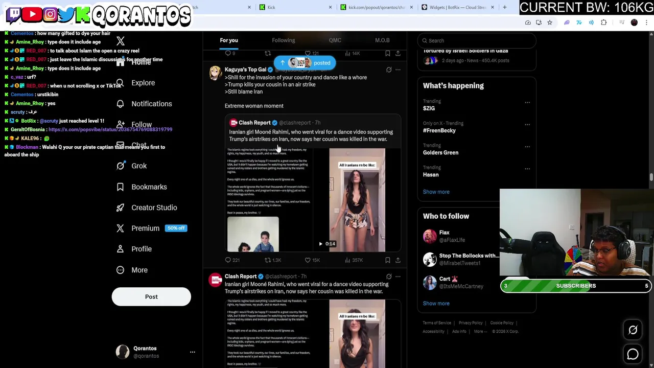This screenshot has width=654, height=368.
Task: Bookmark this page with the star icon
Action: [550, 22]
